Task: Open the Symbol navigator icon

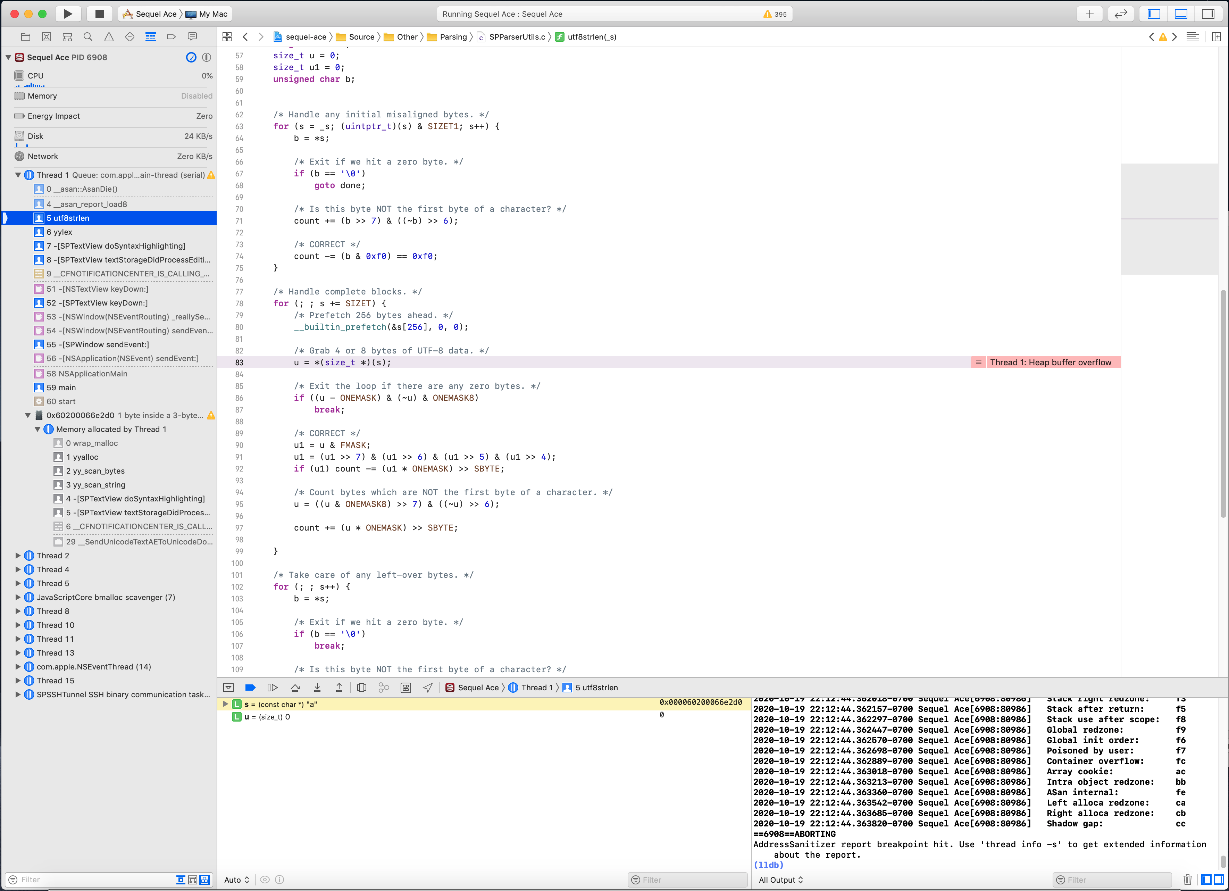Action: tap(67, 37)
